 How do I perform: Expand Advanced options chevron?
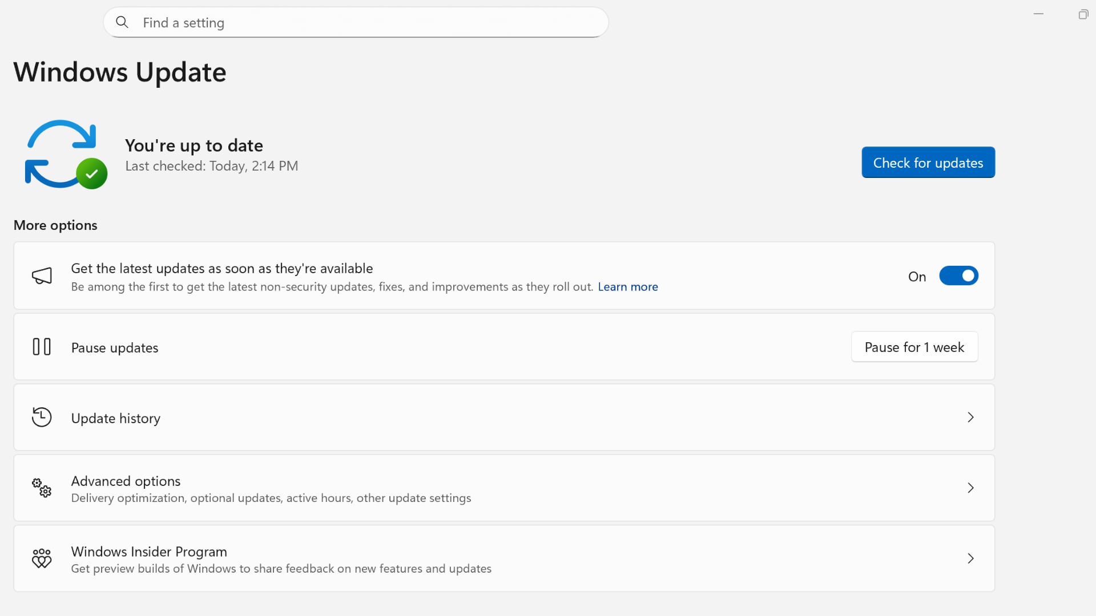point(970,488)
